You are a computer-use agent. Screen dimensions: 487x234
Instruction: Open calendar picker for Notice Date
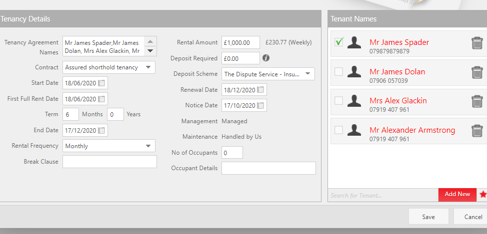pyautogui.click(x=260, y=105)
